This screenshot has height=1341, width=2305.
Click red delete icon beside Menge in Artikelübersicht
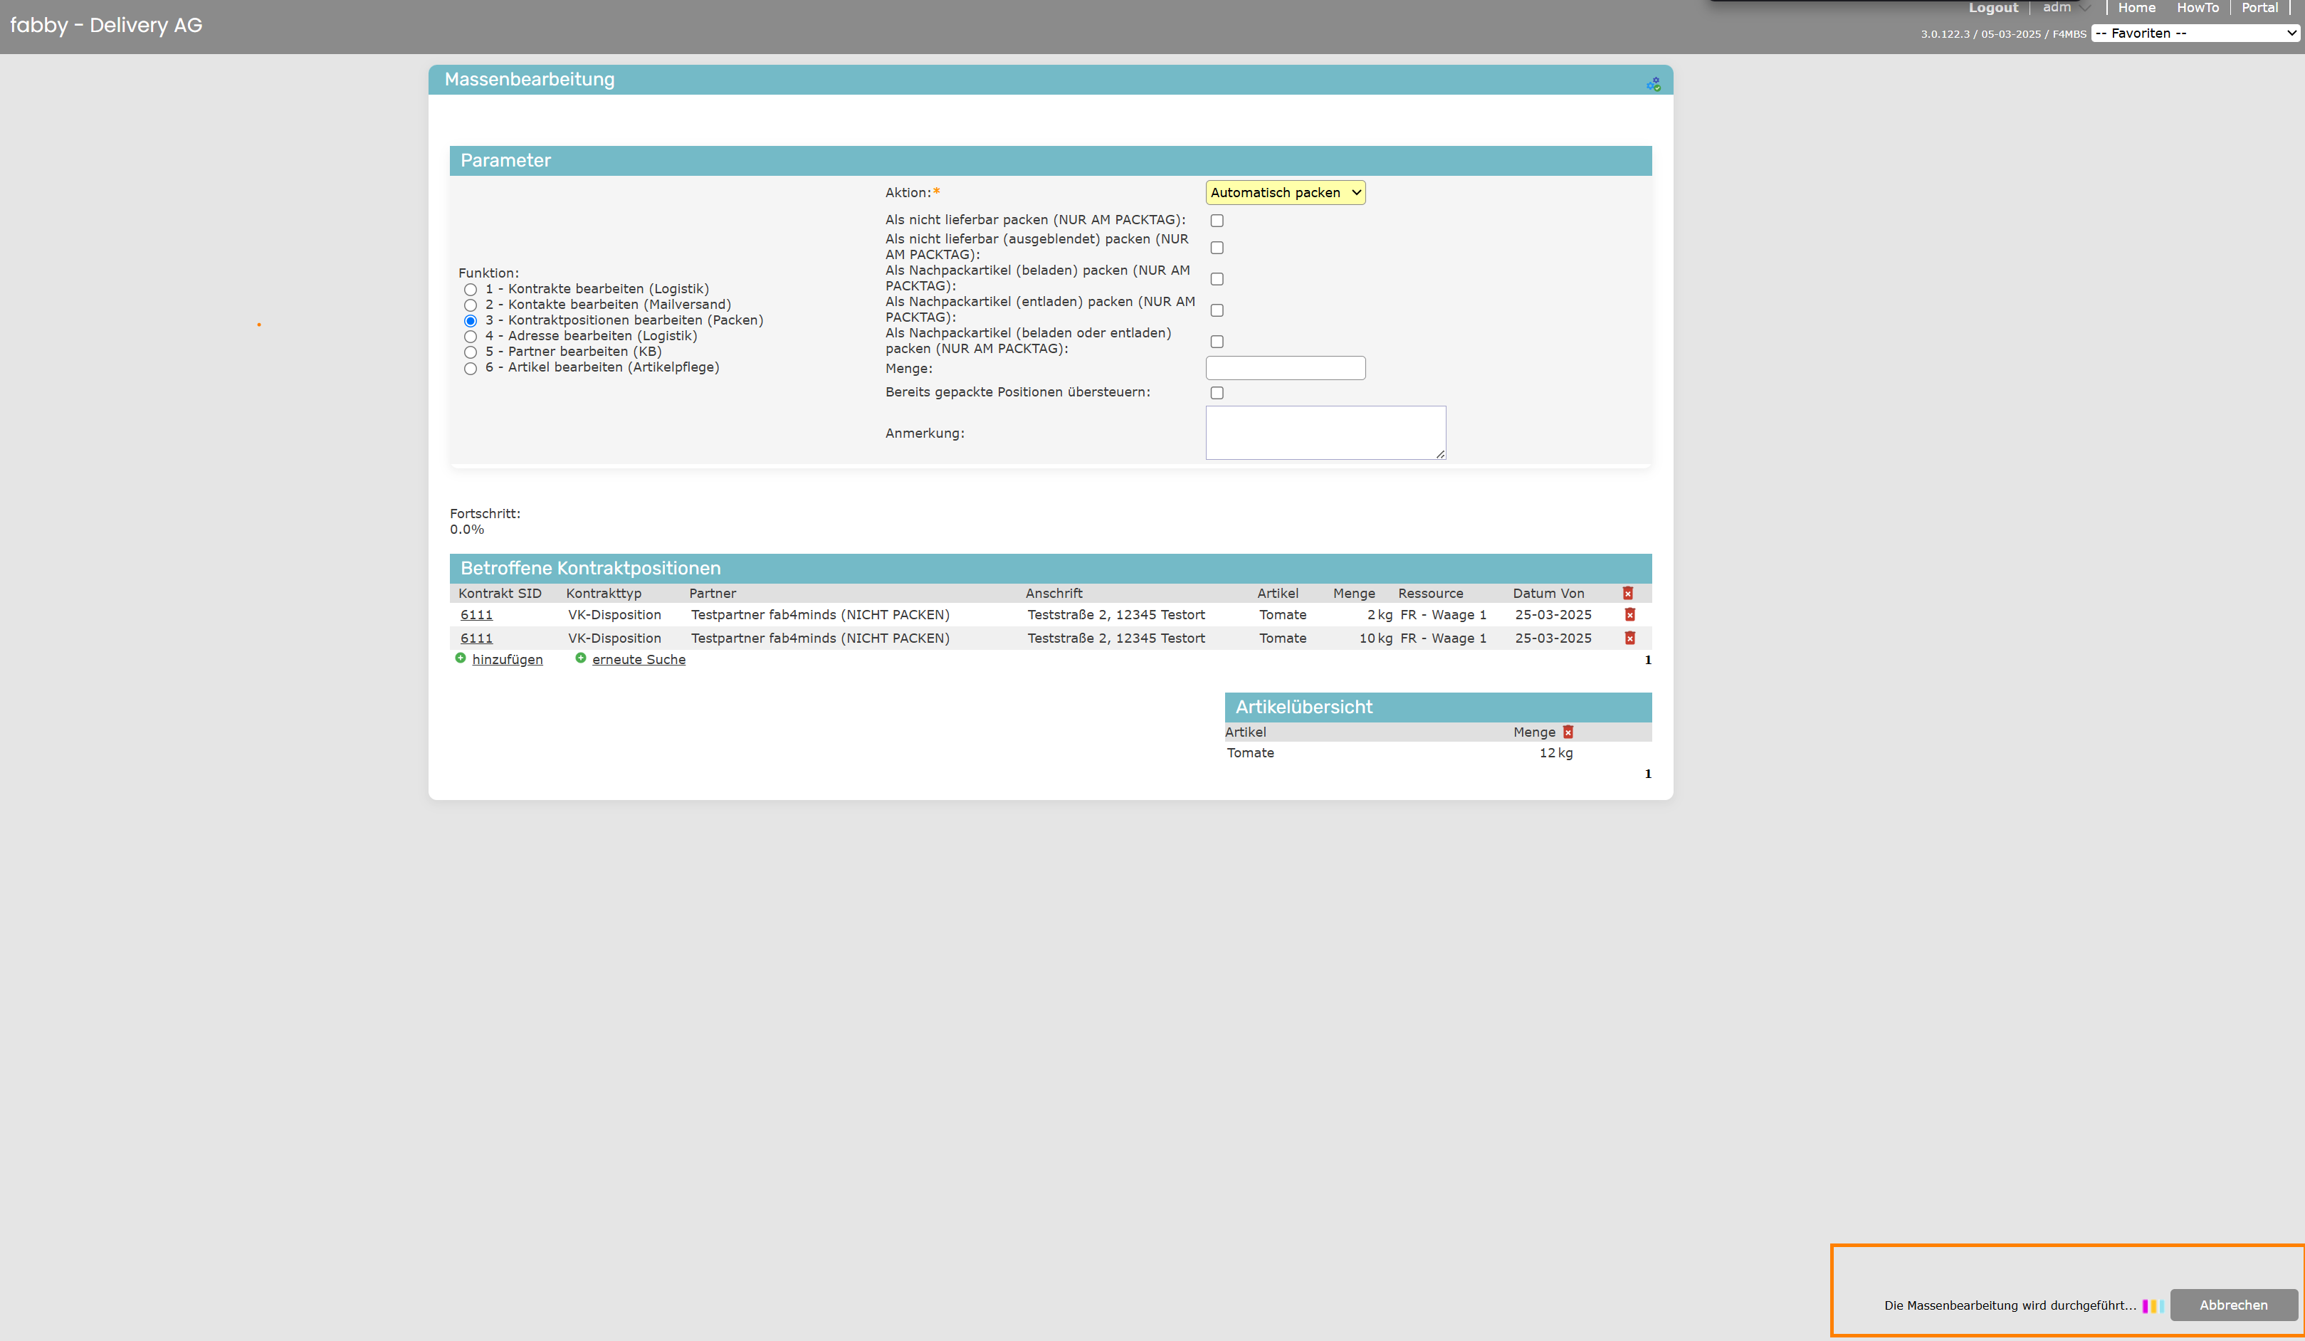pyautogui.click(x=1568, y=732)
